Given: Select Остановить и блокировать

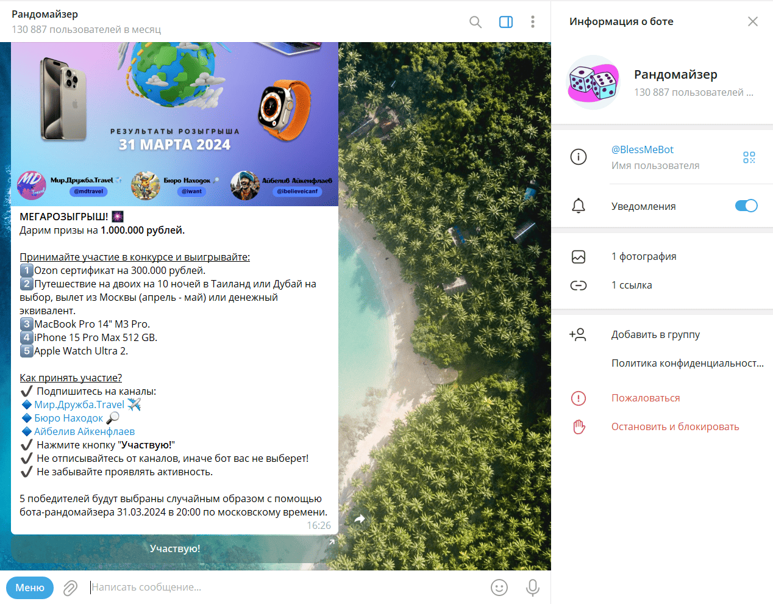Looking at the screenshot, I should click(x=675, y=426).
